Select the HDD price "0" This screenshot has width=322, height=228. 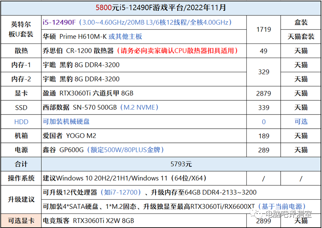coord(264,122)
